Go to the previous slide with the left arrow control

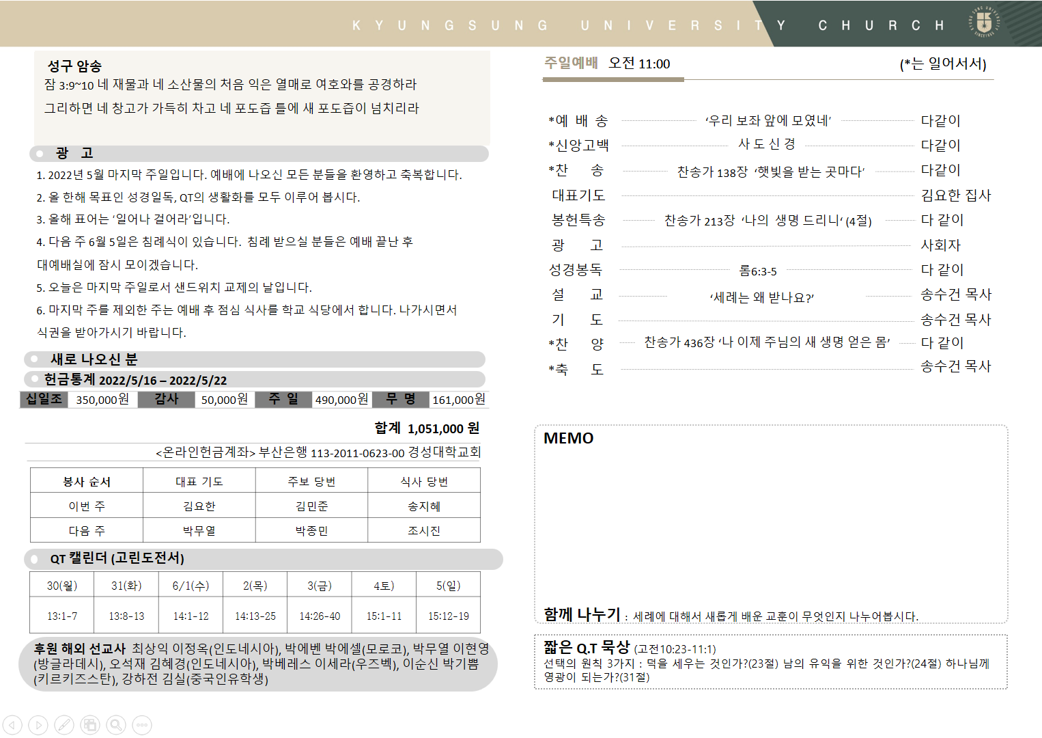point(12,725)
